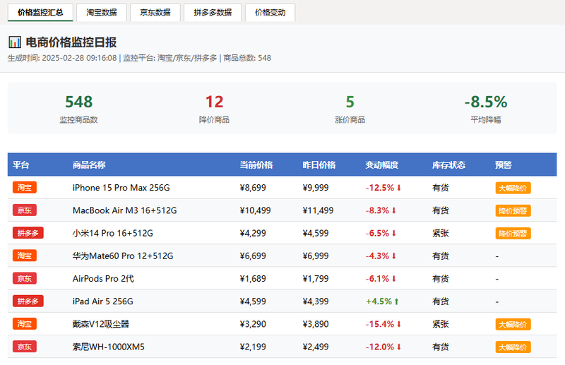This screenshot has height=365, width=565.
Task: Click the +4.5% change value
Action: 382,301
